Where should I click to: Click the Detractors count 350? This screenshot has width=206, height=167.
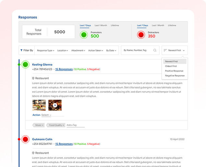(151, 36)
